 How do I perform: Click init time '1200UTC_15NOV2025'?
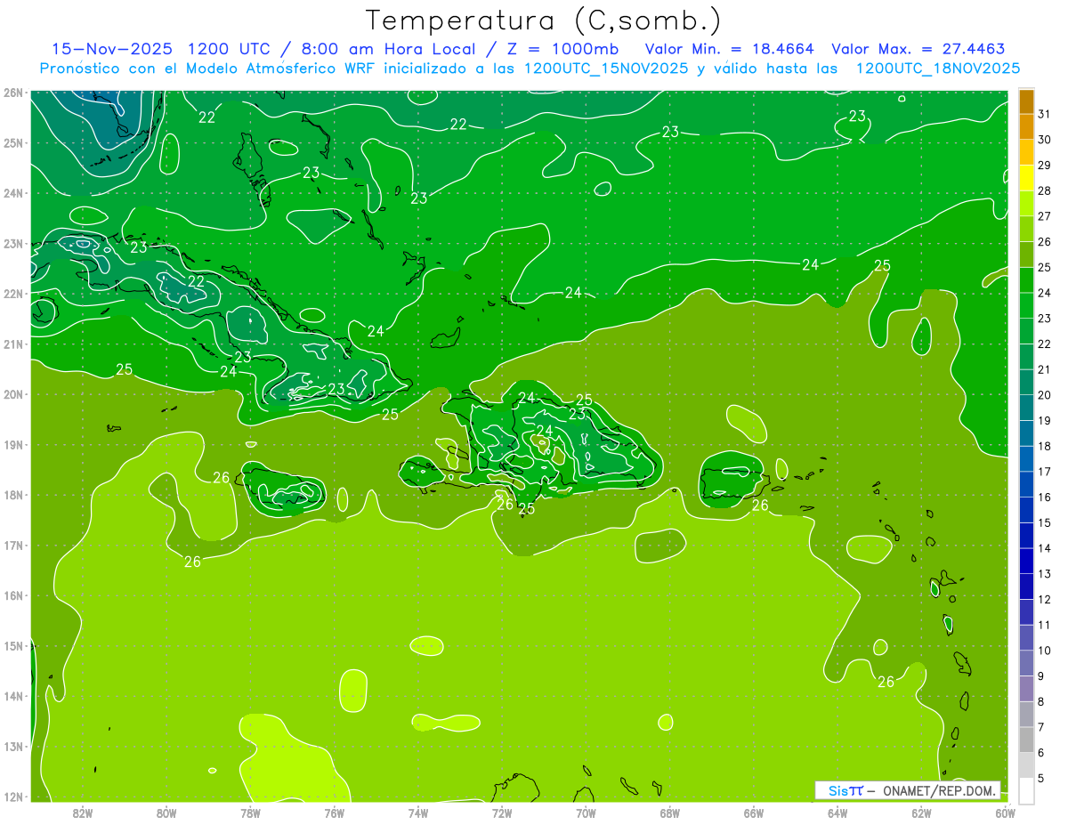coord(606,69)
